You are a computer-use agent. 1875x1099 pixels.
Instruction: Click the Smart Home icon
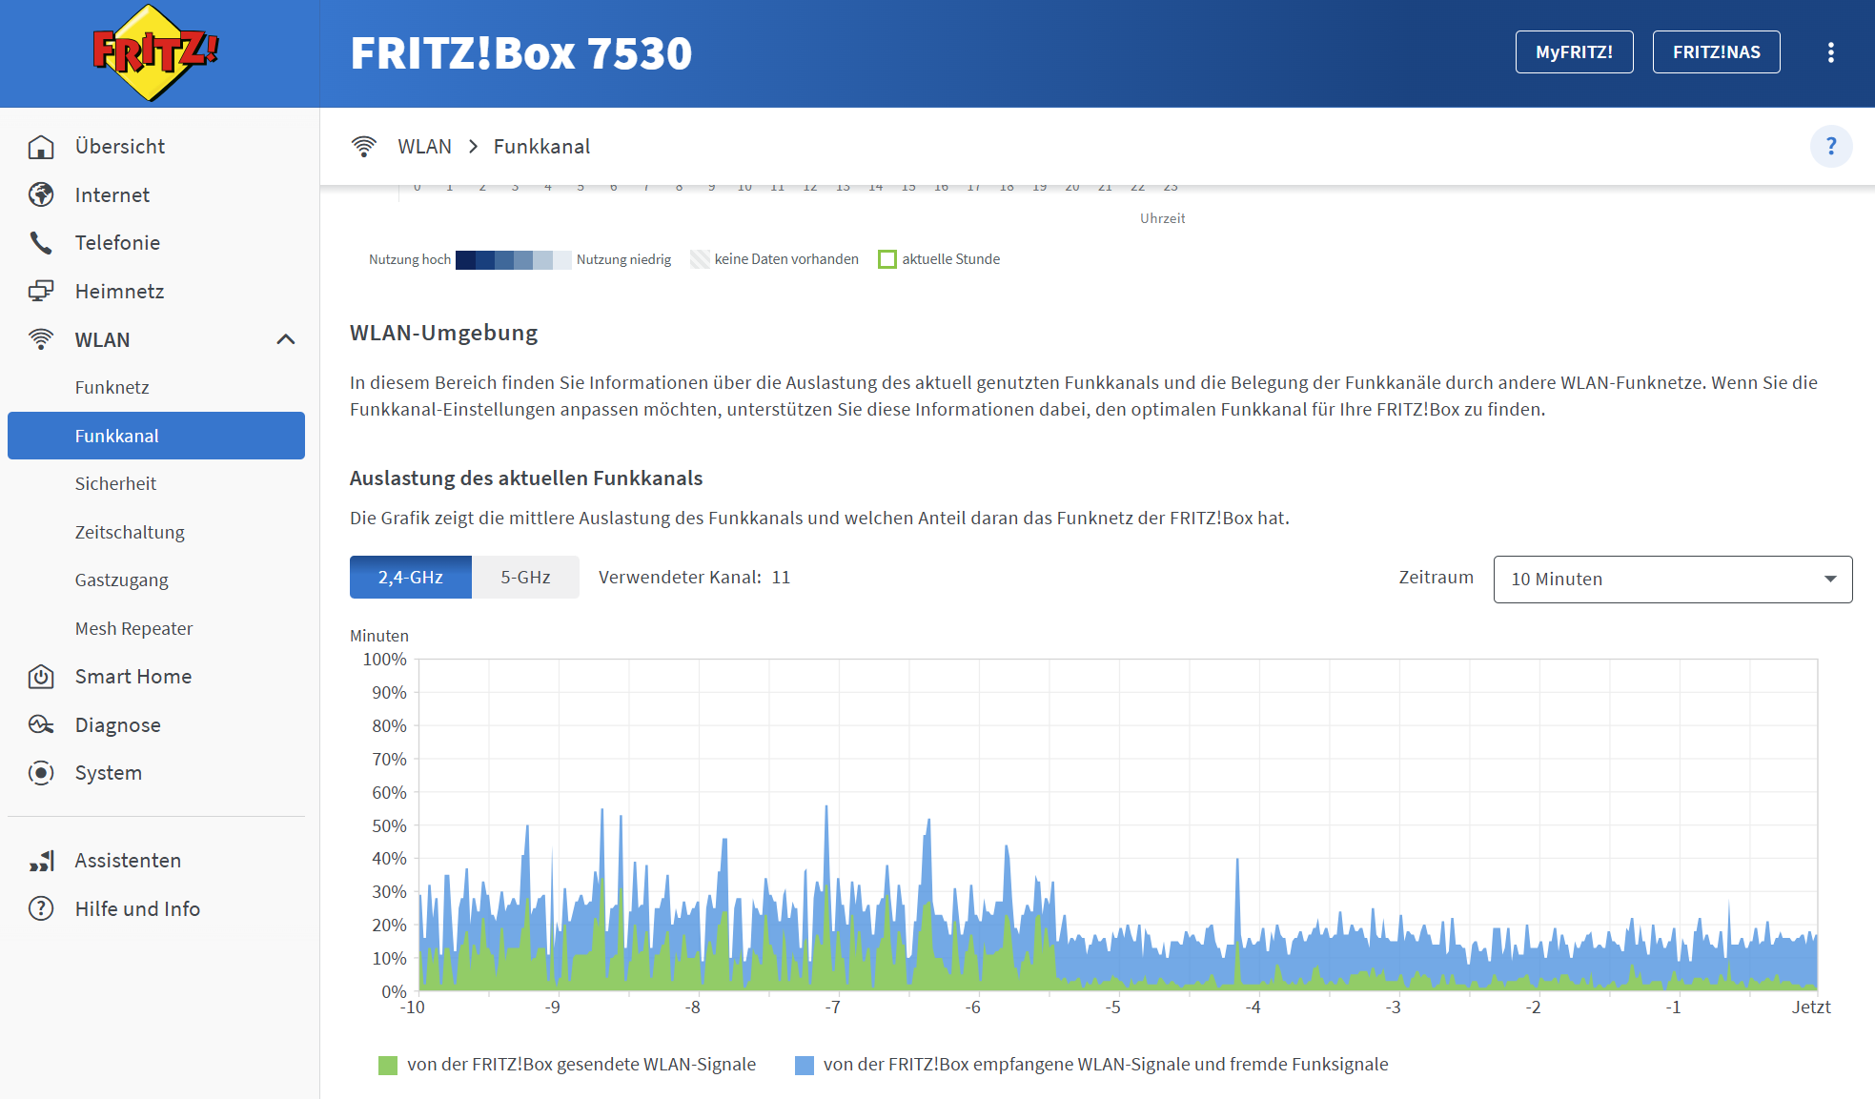pos(41,677)
